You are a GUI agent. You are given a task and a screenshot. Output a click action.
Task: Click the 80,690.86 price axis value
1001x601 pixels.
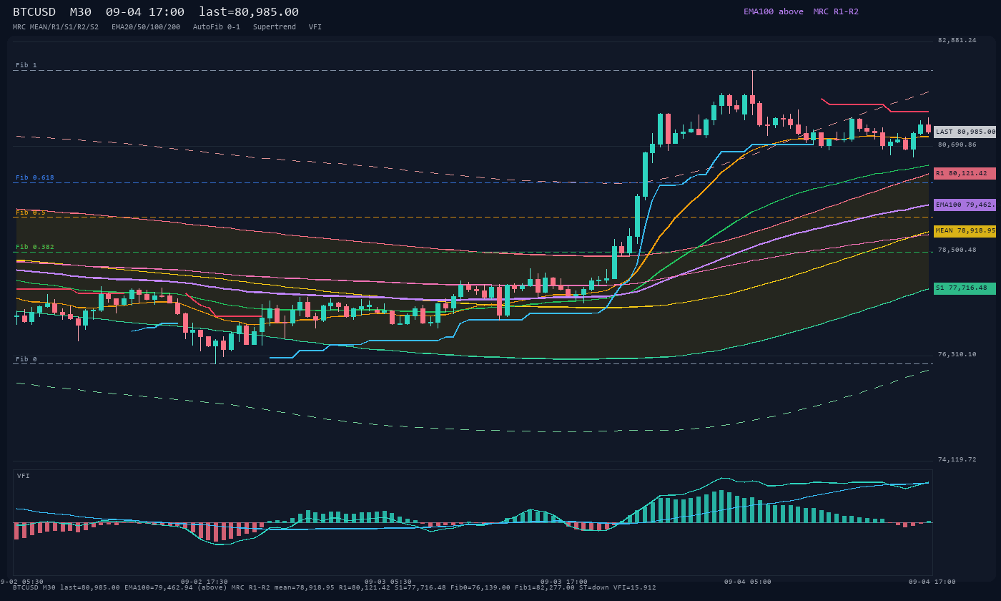point(957,145)
